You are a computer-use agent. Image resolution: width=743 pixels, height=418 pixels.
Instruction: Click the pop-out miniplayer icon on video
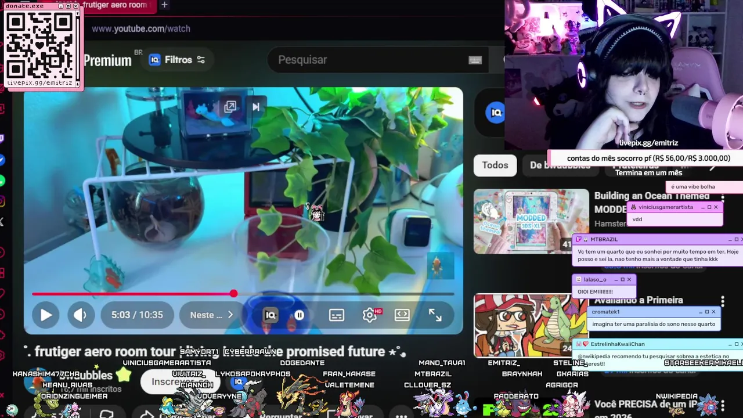pos(230,107)
